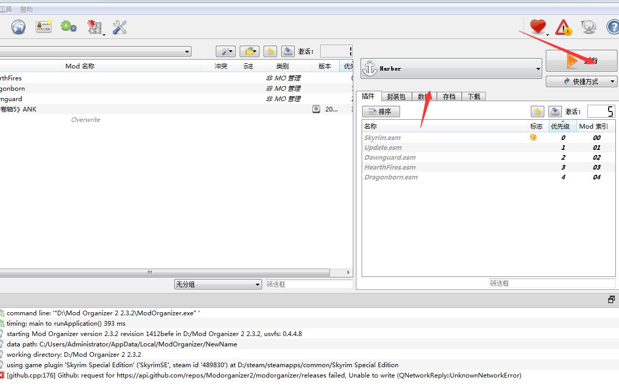Click the update check globe icon

click(588, 27)
